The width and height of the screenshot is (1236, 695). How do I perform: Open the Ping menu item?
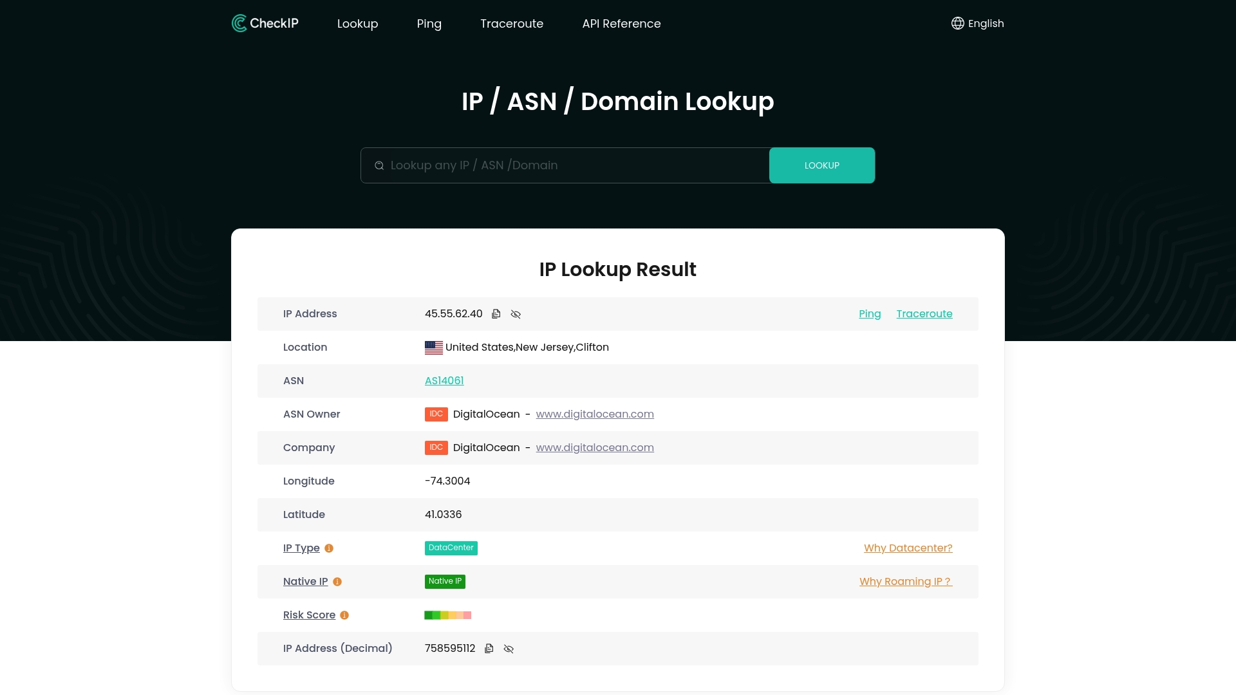[429, 23]
